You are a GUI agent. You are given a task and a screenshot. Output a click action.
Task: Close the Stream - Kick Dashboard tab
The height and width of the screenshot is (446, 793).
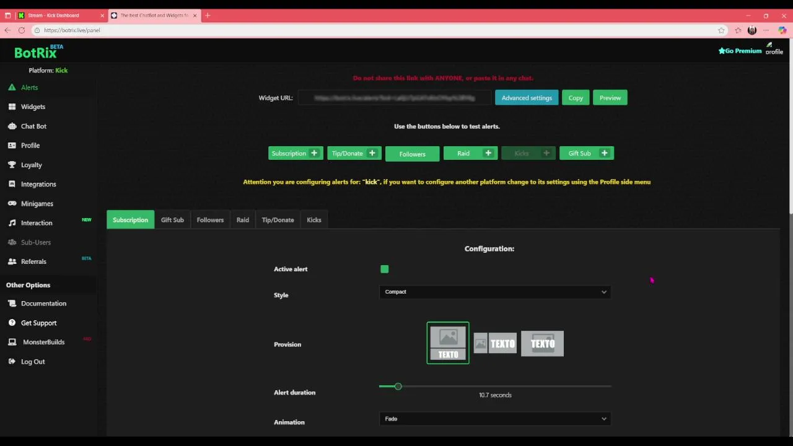[x=102, y=15]
